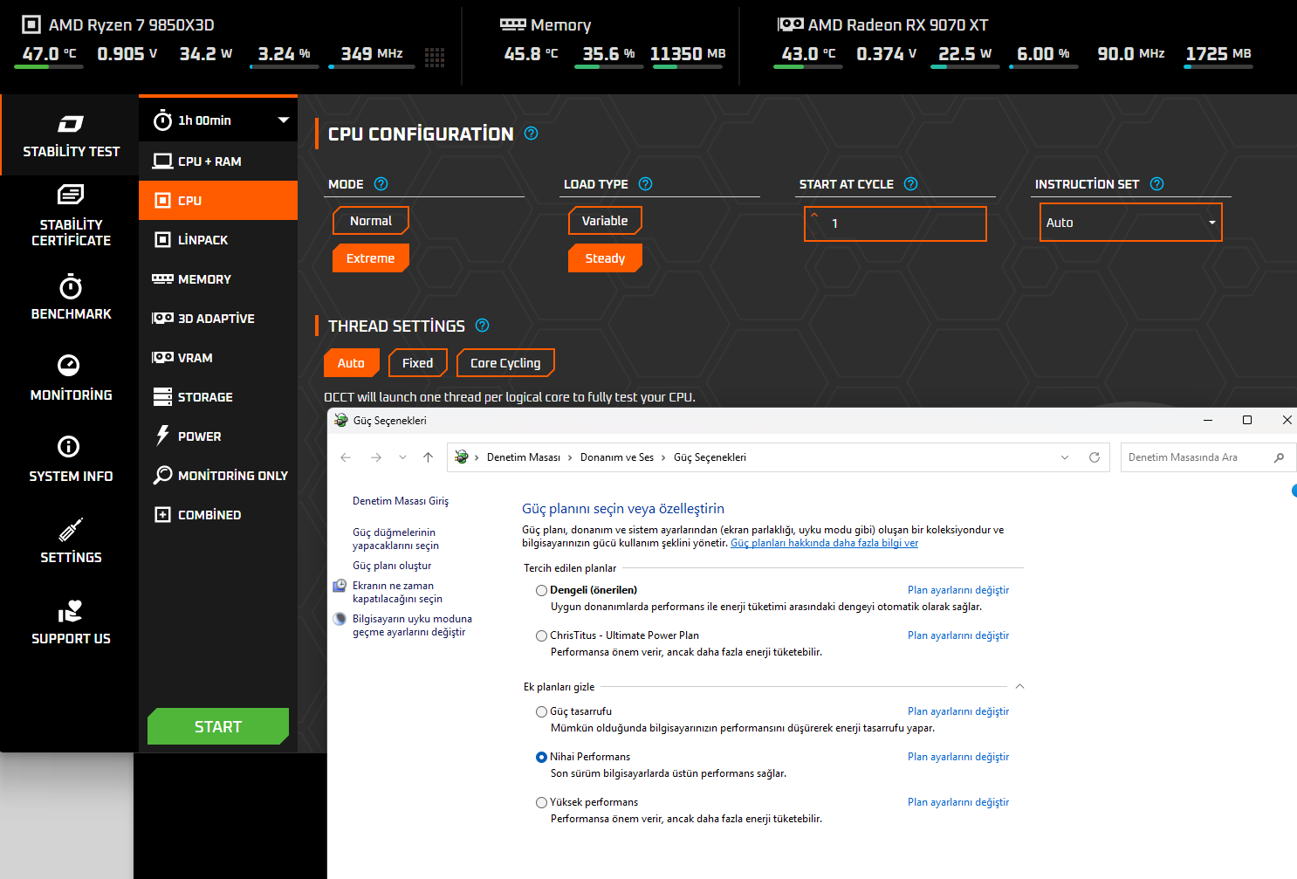This screenshot has width=1297, height=879.
Task: Select the CPU test
Action: [x=218, y=201]
